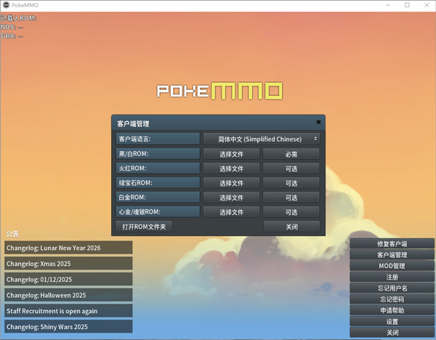The width and height of the screenshot is (436, 340).
Task: Click the PokeMMO title bar app icon
Action: click(x=6, y=5)
